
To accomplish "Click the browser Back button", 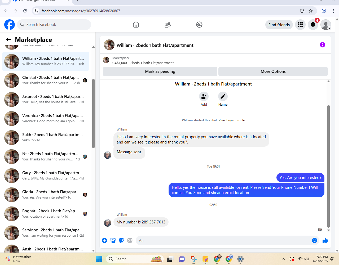I will [x=6, y=11].
